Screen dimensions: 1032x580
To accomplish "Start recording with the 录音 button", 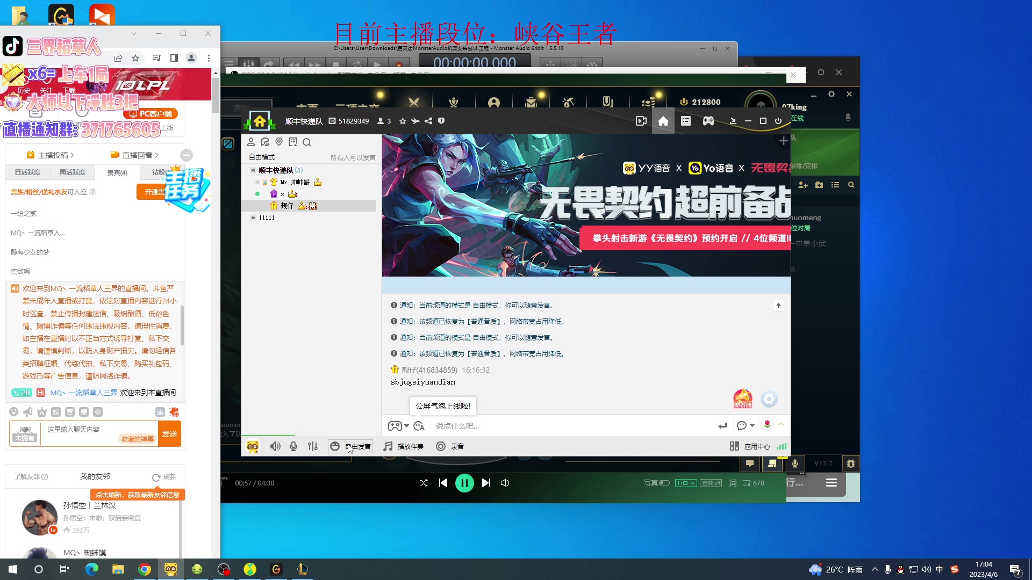I will click(450, 446).
